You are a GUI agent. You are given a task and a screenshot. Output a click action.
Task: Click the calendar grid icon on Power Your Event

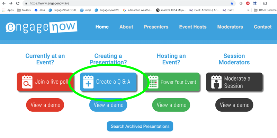153,82
